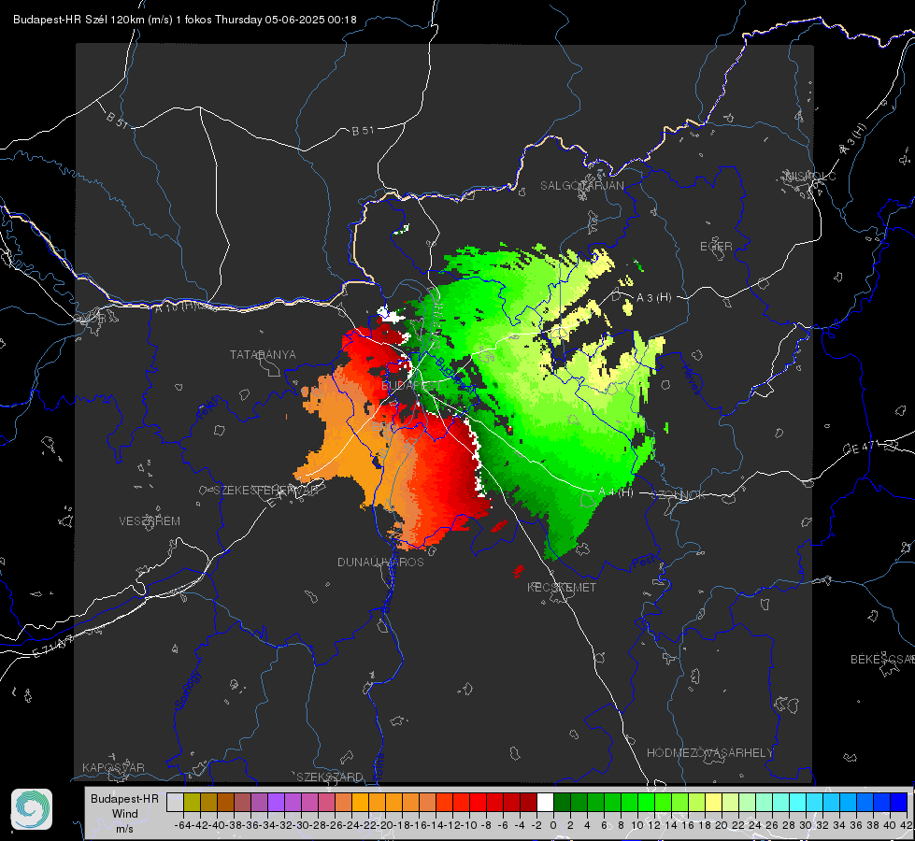Click the TATABÁNYA city label
The image size is (915, 841).
[263, 354]
